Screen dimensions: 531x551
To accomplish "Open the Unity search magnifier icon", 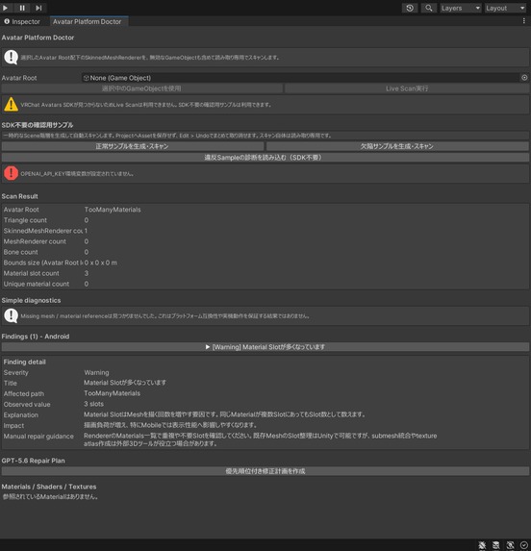I will pos(429,8).
